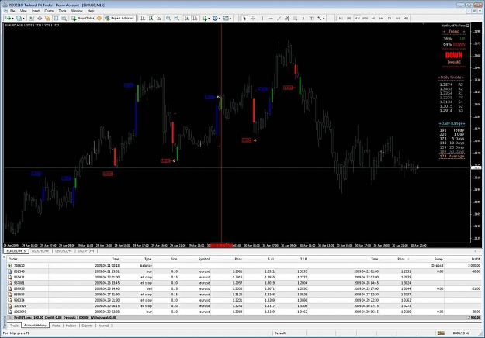The height and width of the screenshot is (338, 485).
Task: Expand the Profiles dropdown arrow
Action: tap(23, 19)
